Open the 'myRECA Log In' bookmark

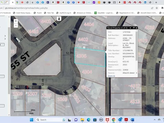[64, 13]
